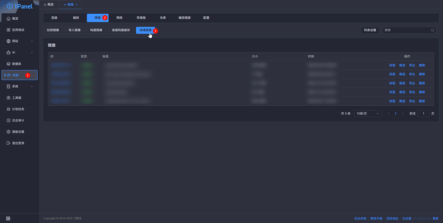Open the 存储卷 volumes sub-tab
The width and height of the screenshot is (443, 223).
click(141, 18)
